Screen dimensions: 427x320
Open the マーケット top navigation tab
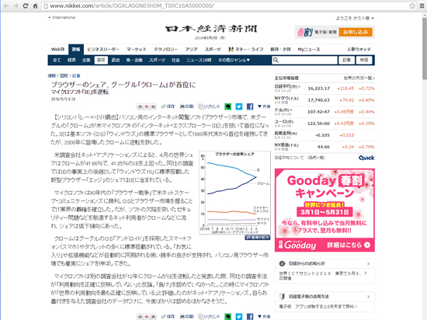tap(137, 49)
